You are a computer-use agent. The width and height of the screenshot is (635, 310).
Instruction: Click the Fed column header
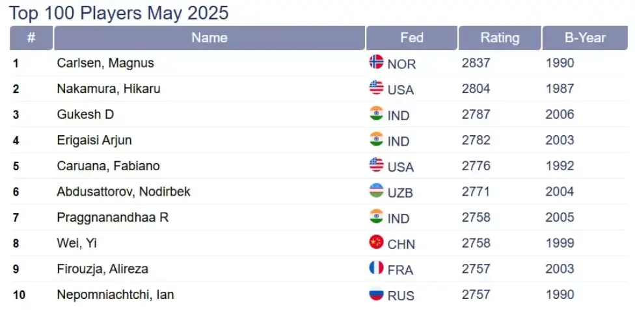[412, 38]
